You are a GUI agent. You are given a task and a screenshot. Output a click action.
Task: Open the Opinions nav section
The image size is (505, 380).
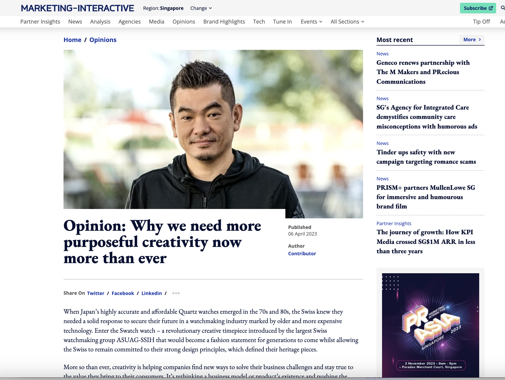coord(184,22)
